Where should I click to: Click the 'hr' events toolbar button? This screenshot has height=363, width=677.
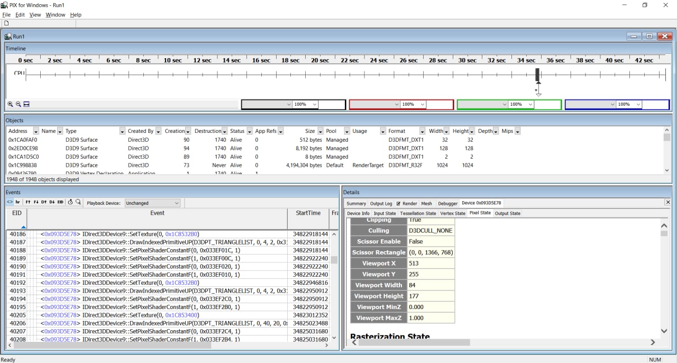point(18,202)
